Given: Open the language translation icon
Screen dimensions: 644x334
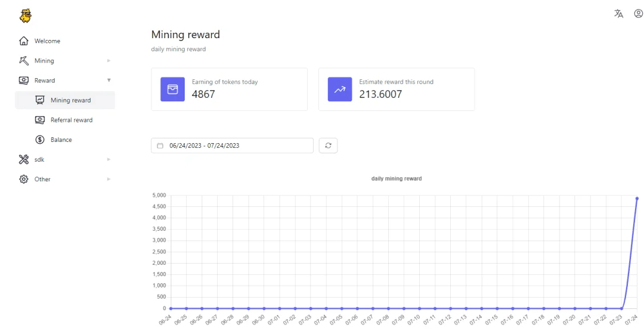Looking at the screenshot, I should (618, 14).
